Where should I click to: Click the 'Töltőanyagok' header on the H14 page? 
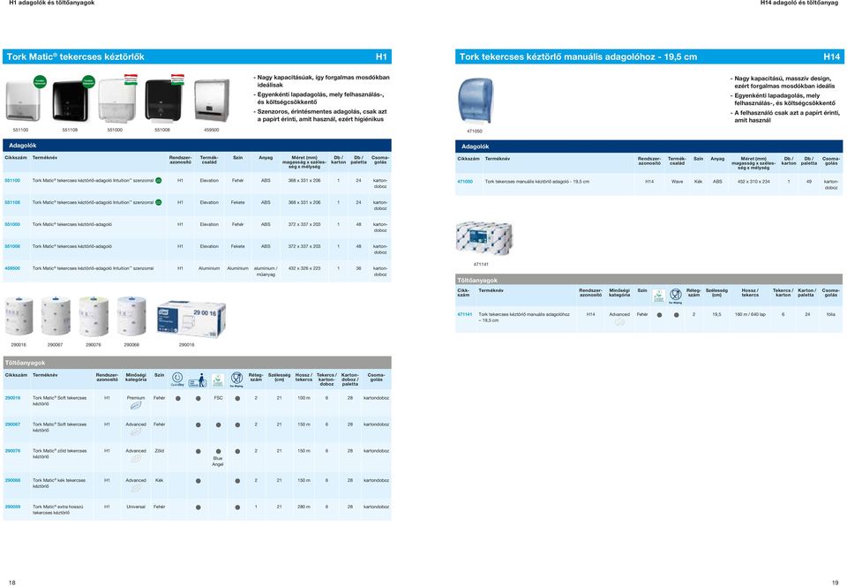(x=648, y=281)
